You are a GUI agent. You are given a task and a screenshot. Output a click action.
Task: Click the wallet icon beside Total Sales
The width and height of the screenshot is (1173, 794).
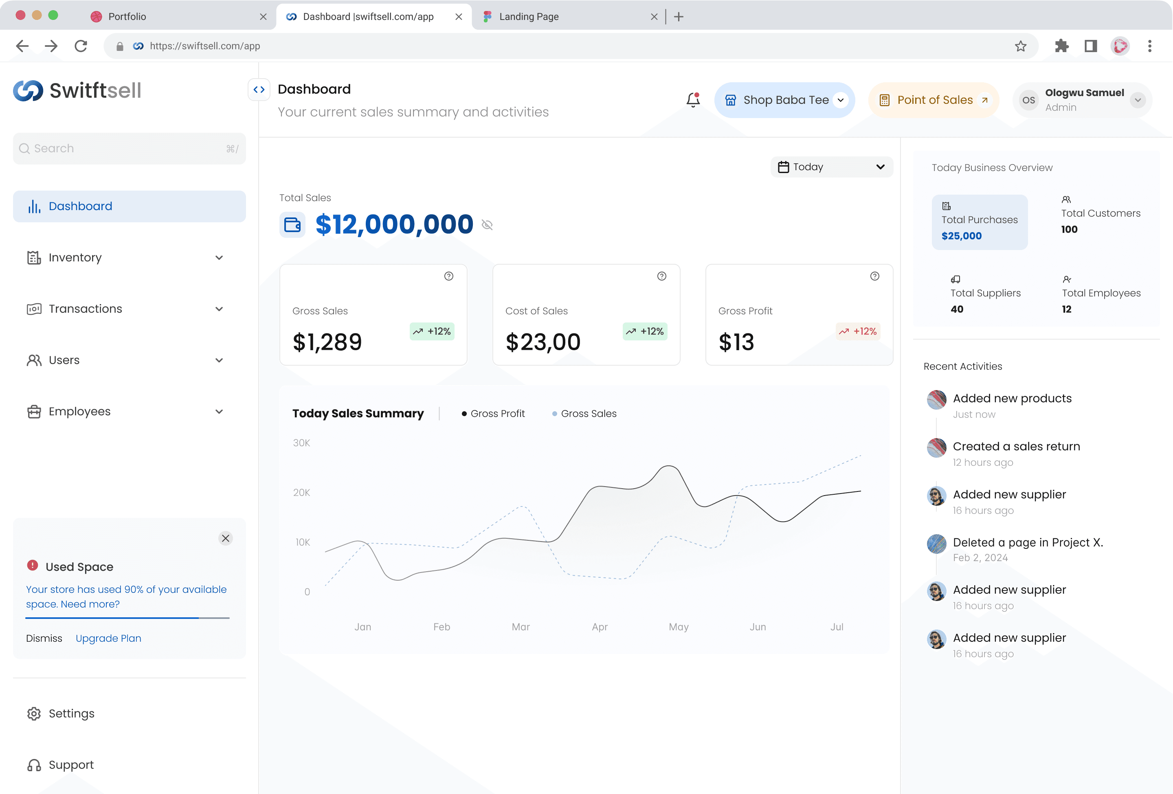pyautogui.click(x=292, y=224)
